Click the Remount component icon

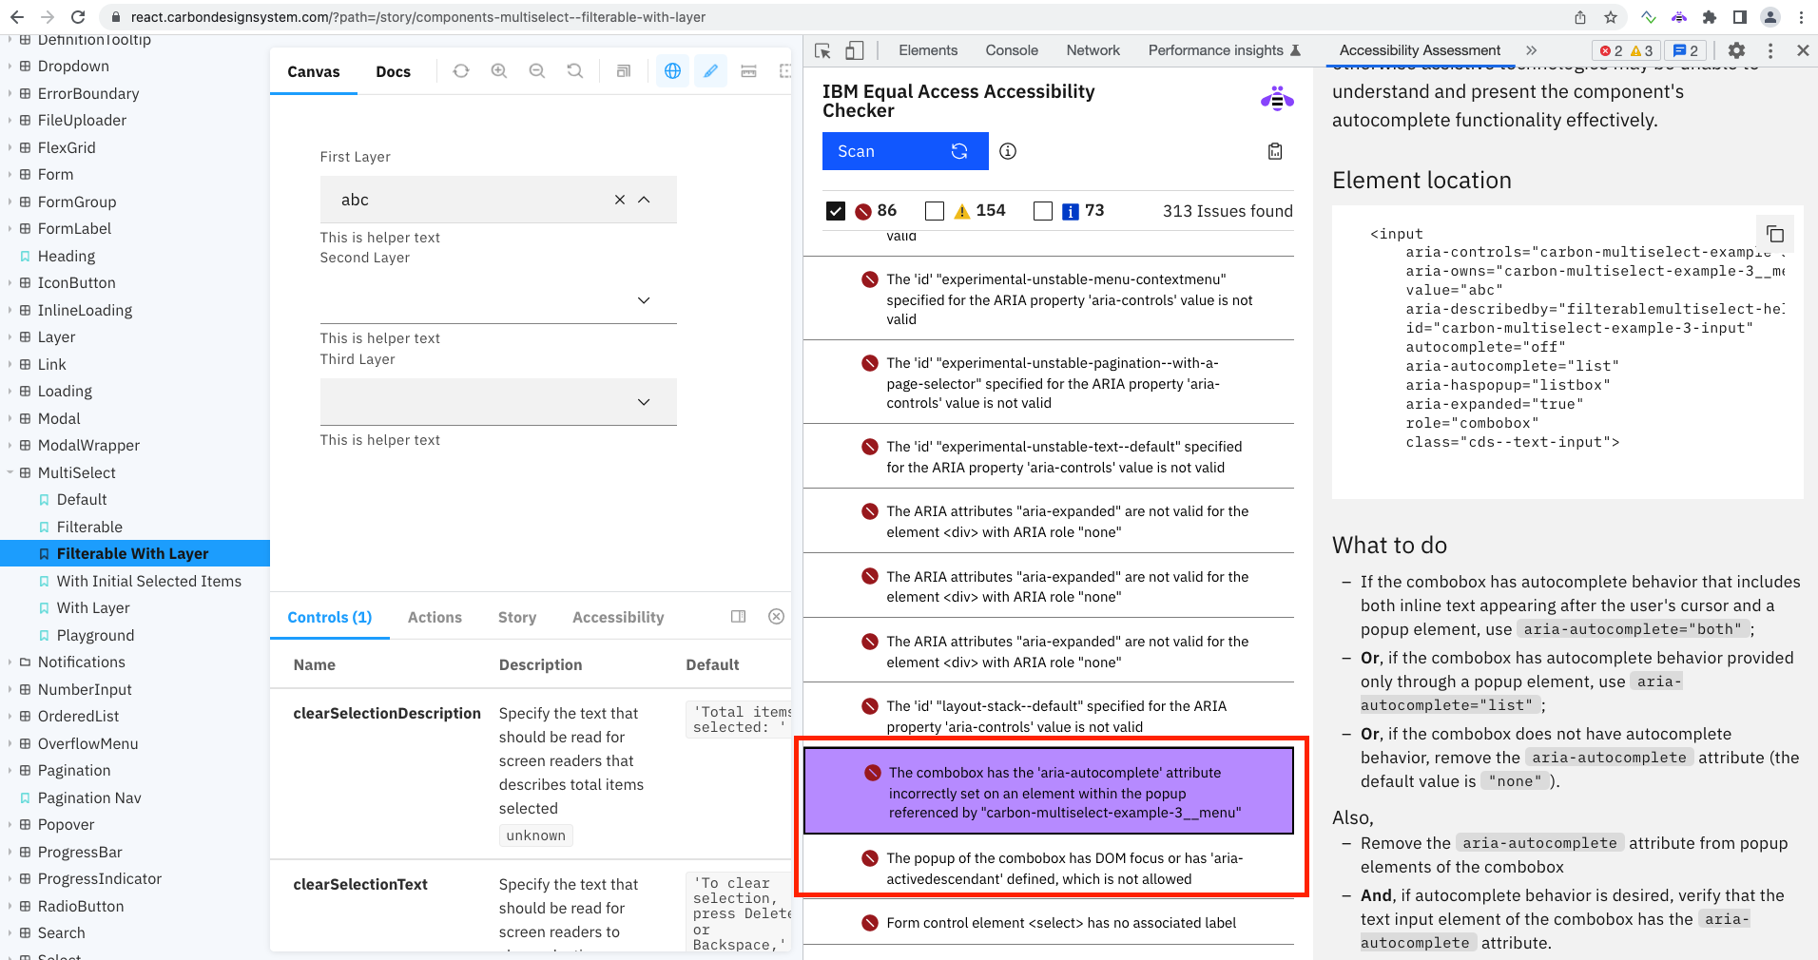click(x=461, y=71)
